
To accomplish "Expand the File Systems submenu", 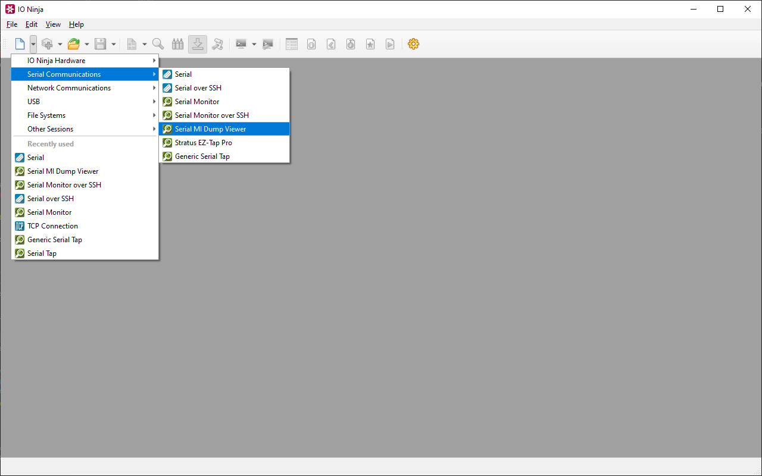I will tap(85, 115).
